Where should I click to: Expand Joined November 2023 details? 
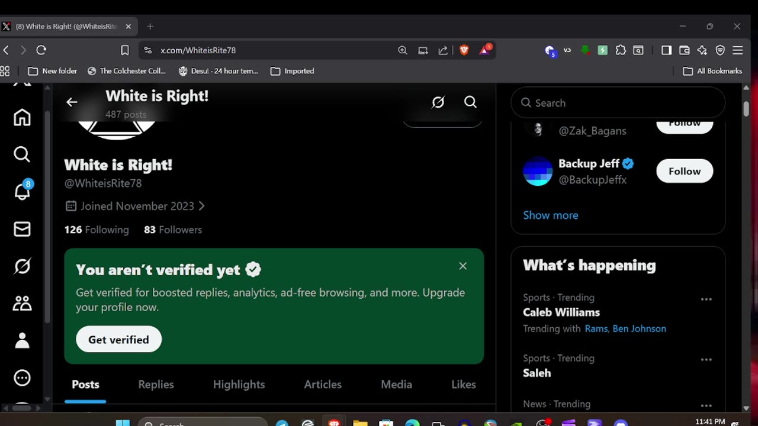tap(135, 206)
